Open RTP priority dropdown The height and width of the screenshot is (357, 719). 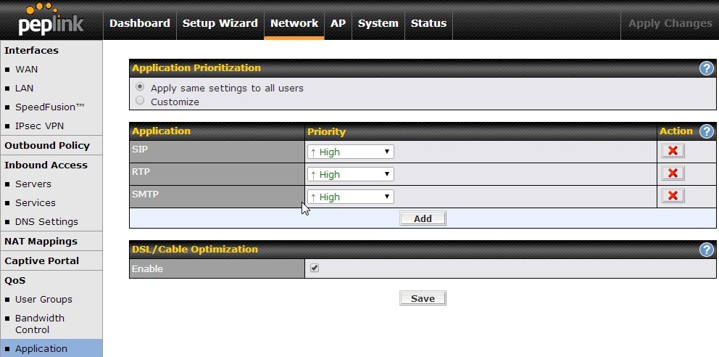[x=350, y=174]
